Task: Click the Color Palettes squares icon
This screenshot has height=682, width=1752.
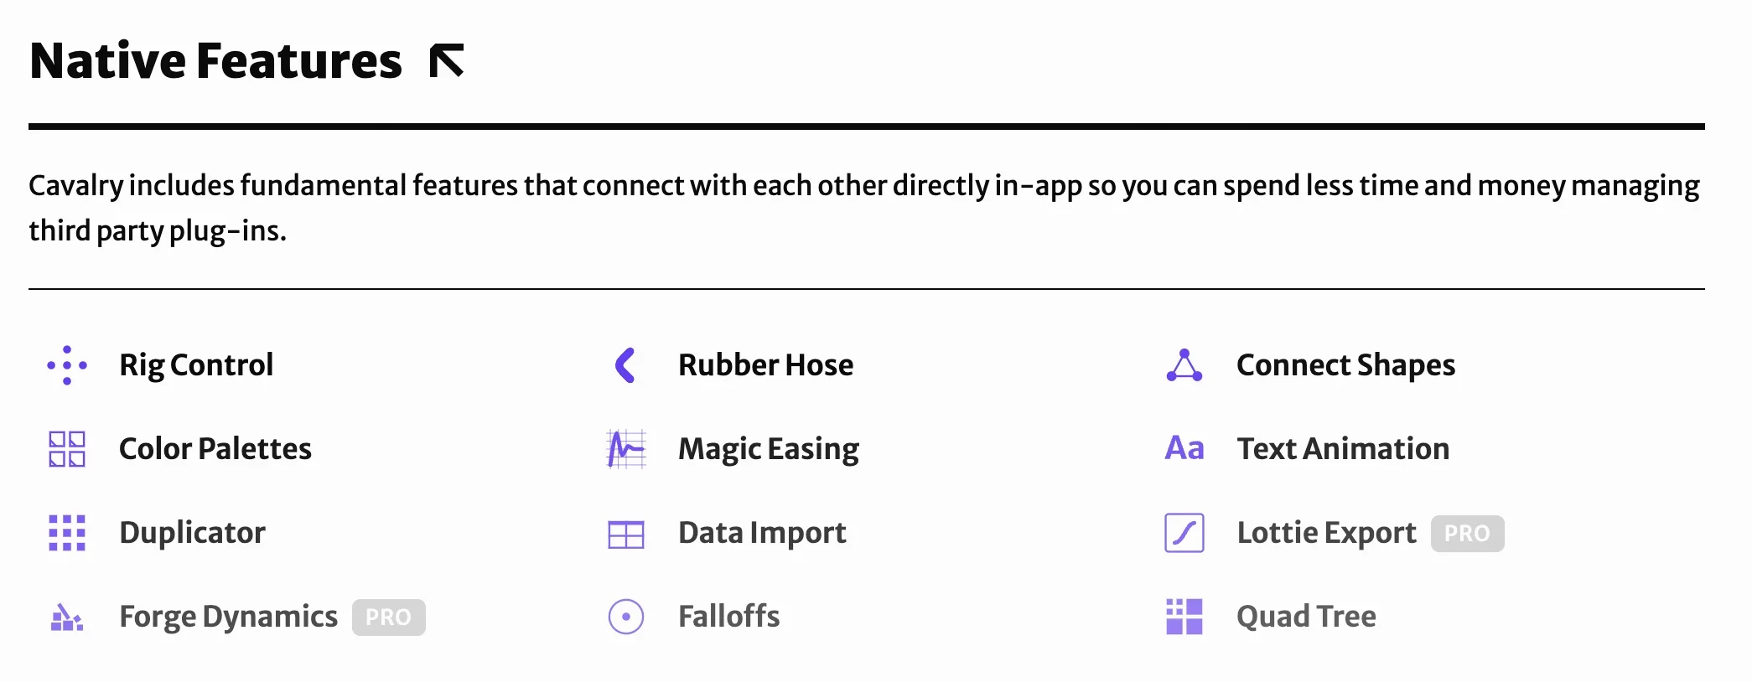Action: [x=67, y=449]
